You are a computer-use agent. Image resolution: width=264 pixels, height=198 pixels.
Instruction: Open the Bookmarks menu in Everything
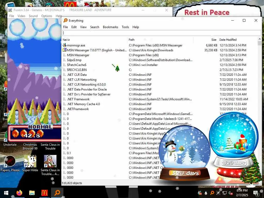tap(110, 27)
